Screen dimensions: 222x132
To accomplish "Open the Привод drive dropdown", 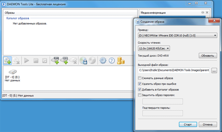I will [178, 36].
